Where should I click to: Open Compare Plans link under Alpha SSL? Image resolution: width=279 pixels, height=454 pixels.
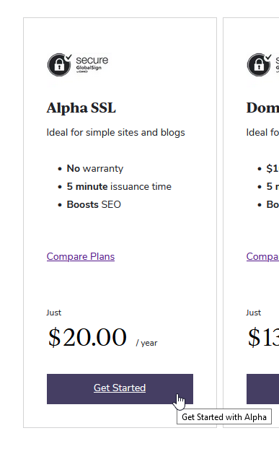pos(81,256)
